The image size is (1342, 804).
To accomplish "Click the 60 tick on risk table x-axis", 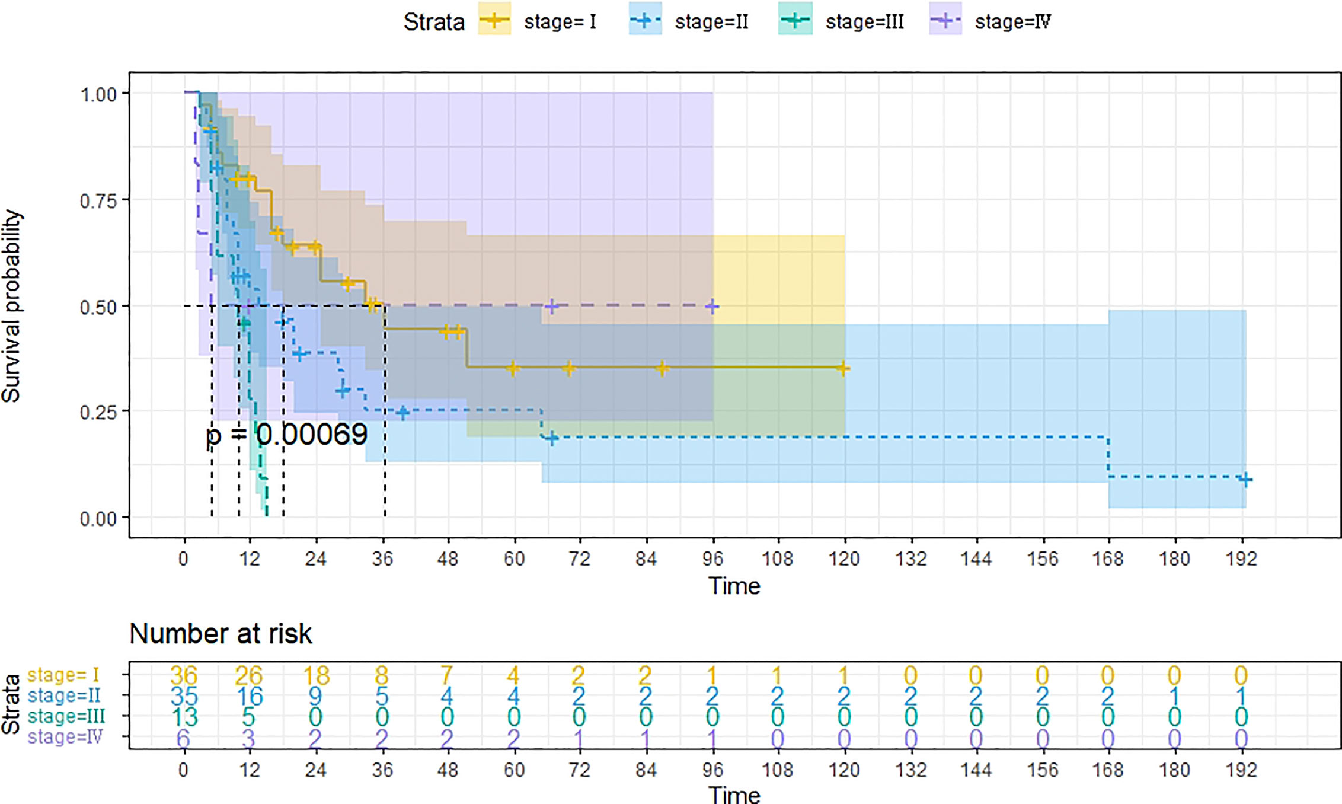I will [514, 770].
